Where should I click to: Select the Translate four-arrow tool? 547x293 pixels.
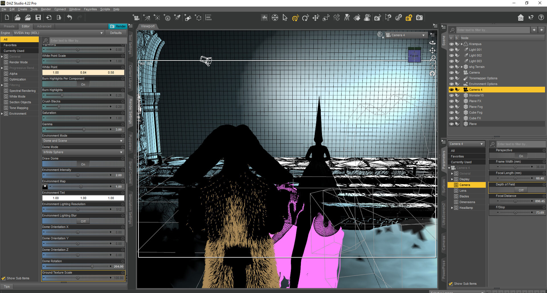[316, 18]
